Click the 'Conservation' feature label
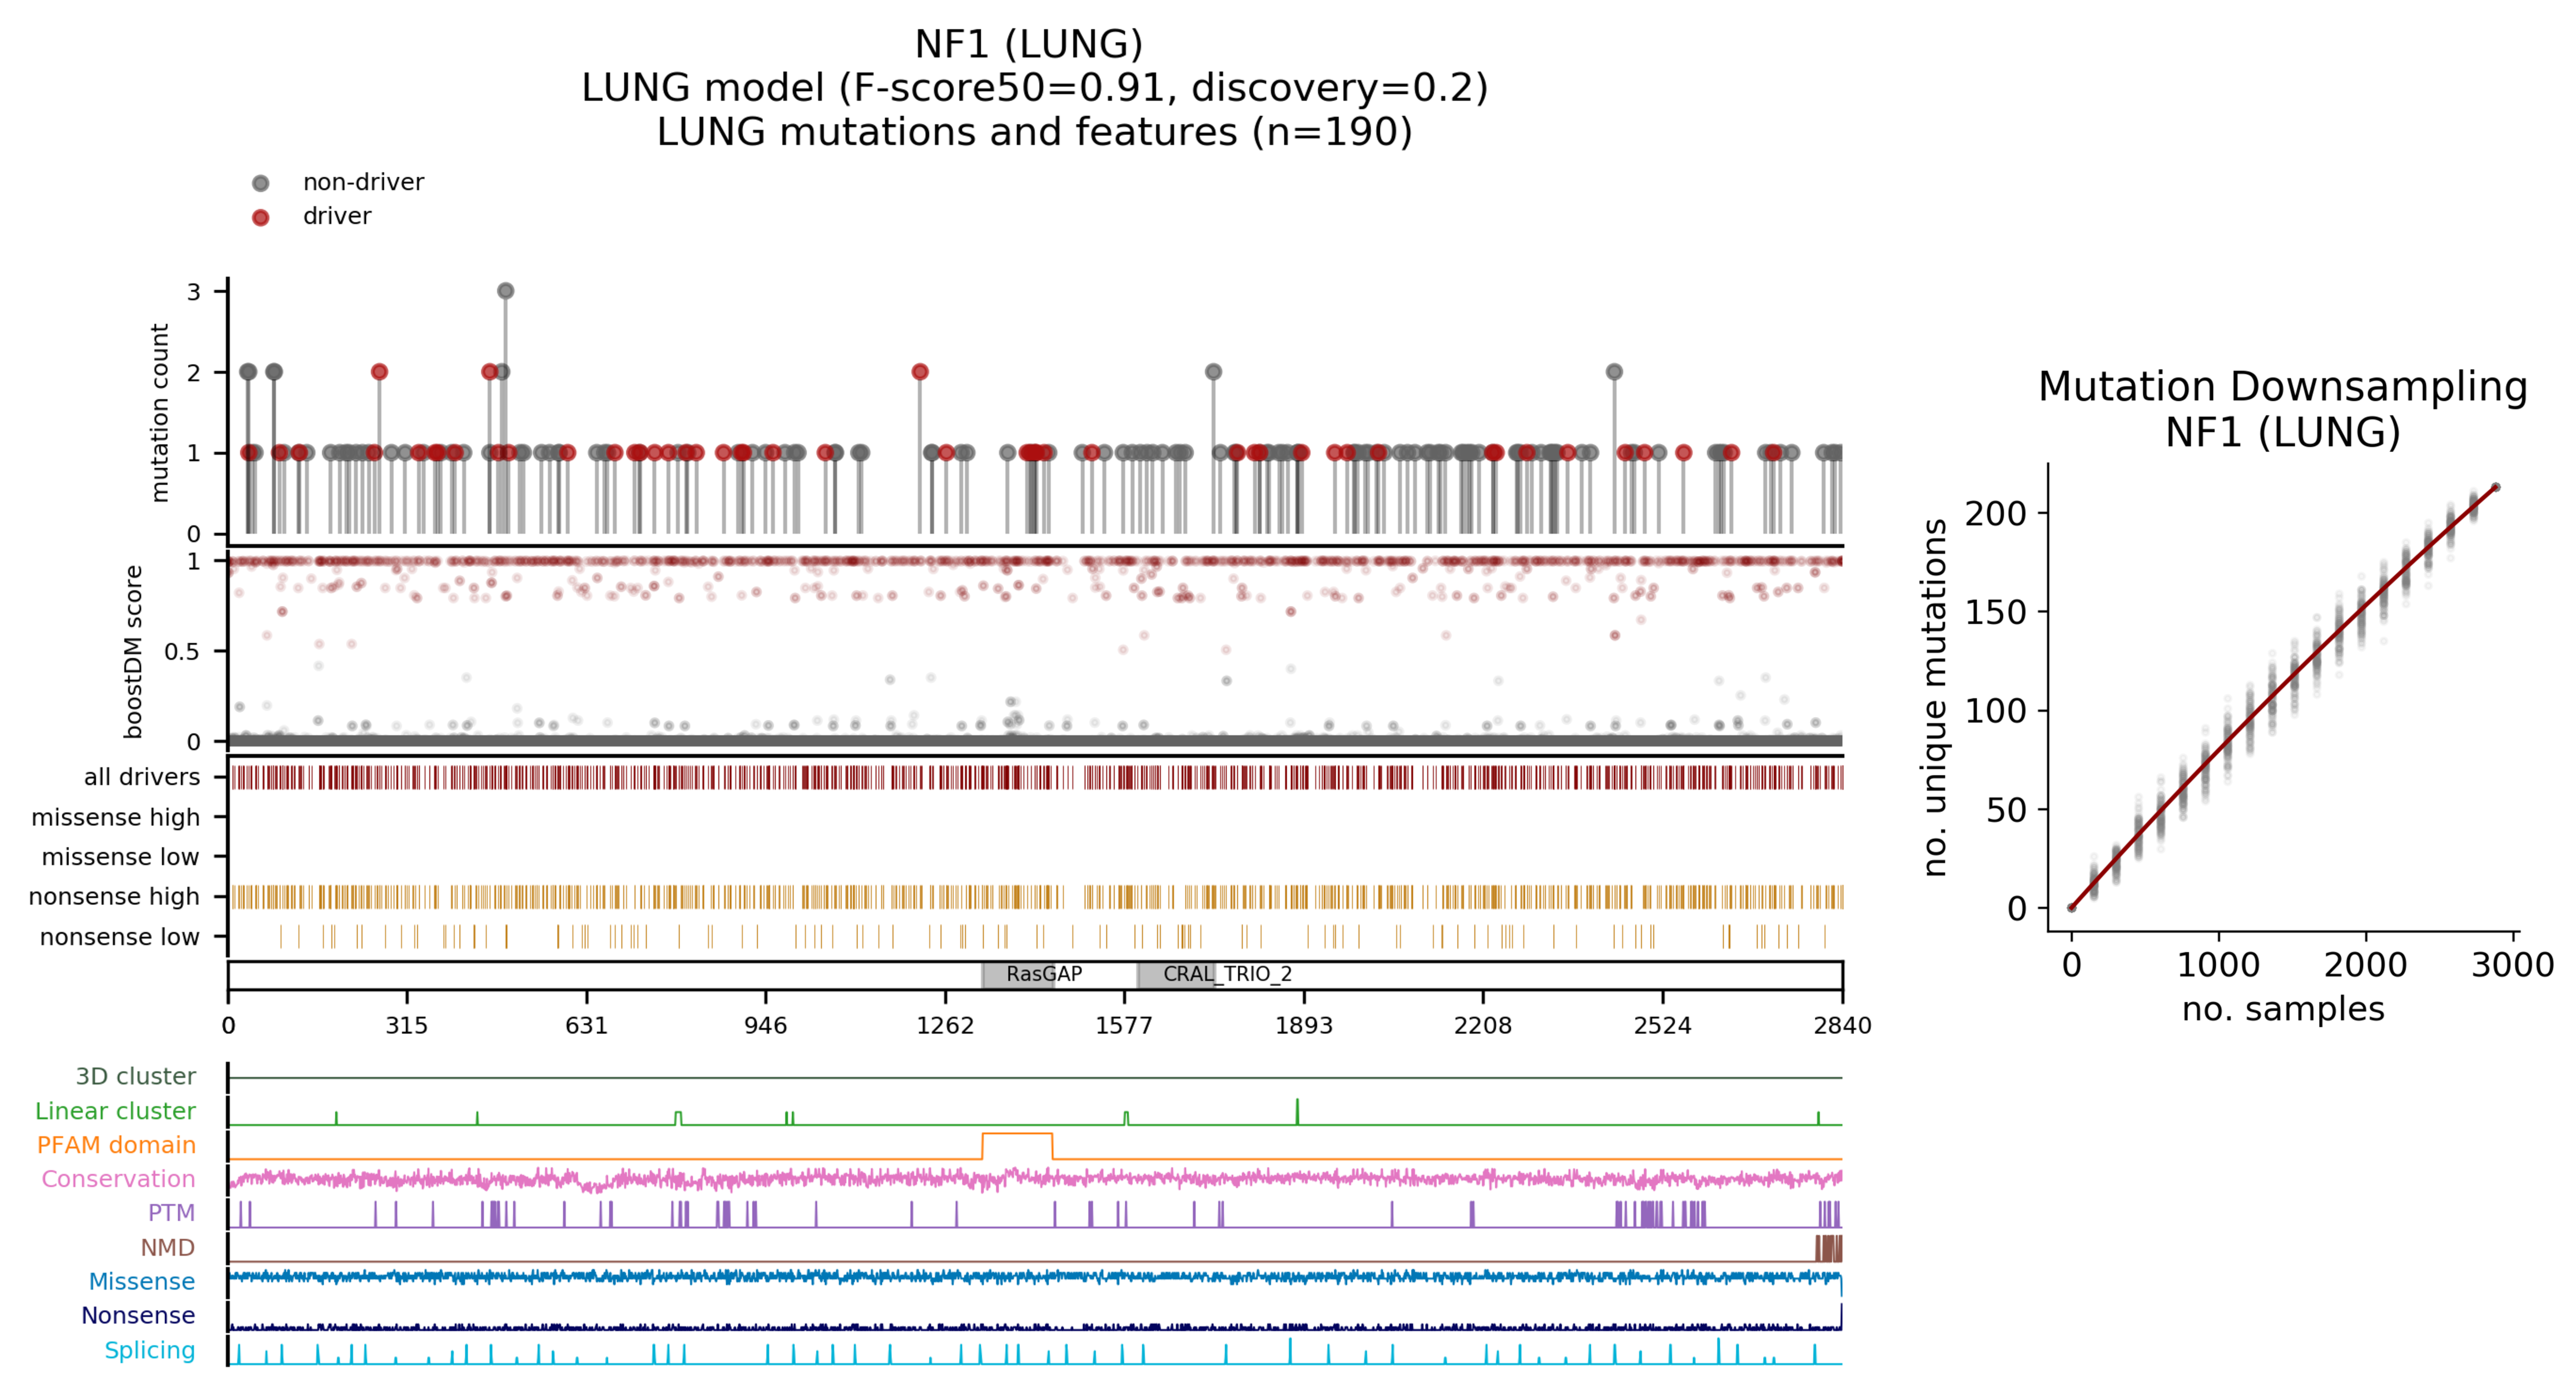 pyautogui.click(x=118, y=1179)
